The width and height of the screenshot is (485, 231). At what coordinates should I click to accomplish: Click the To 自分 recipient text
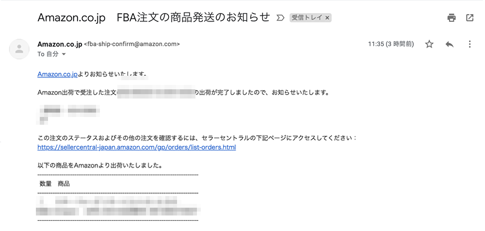(48, 54)
